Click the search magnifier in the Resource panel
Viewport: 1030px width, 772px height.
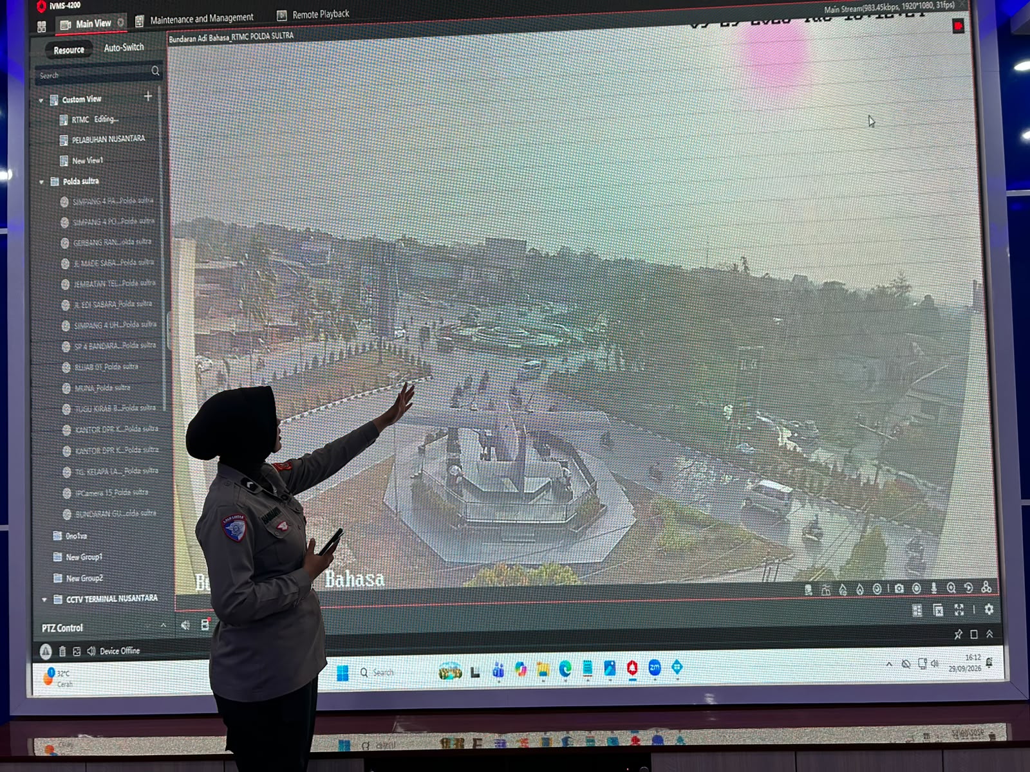coord(155,71)
